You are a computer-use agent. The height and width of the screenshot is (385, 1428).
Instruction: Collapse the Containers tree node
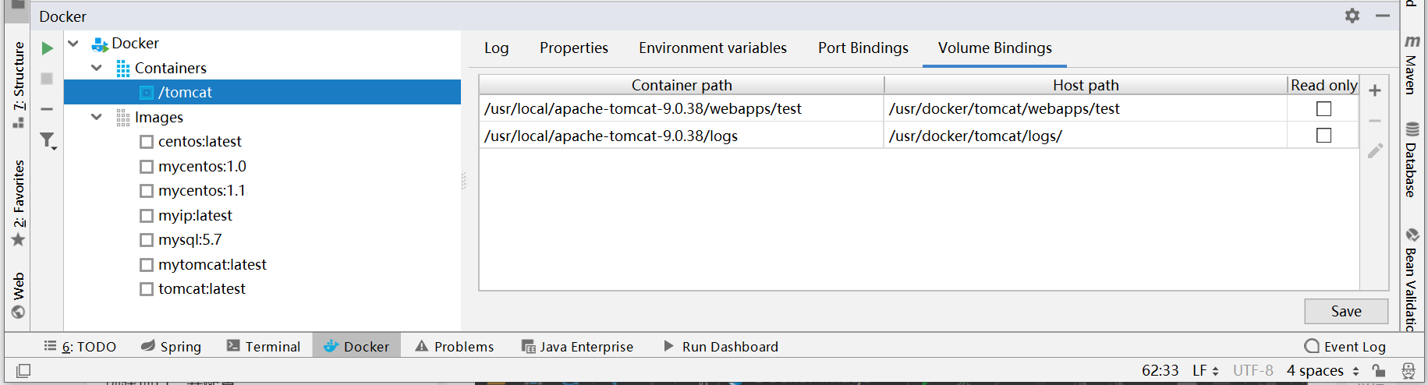pyautogui.click(x=97, y=68)
